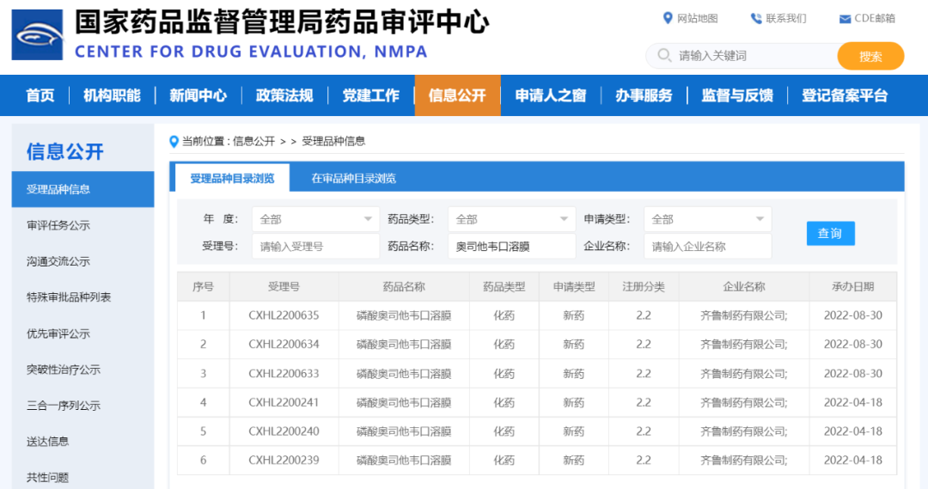
Task: Focus the 企业名称 company name field
Action: [707, 247]
